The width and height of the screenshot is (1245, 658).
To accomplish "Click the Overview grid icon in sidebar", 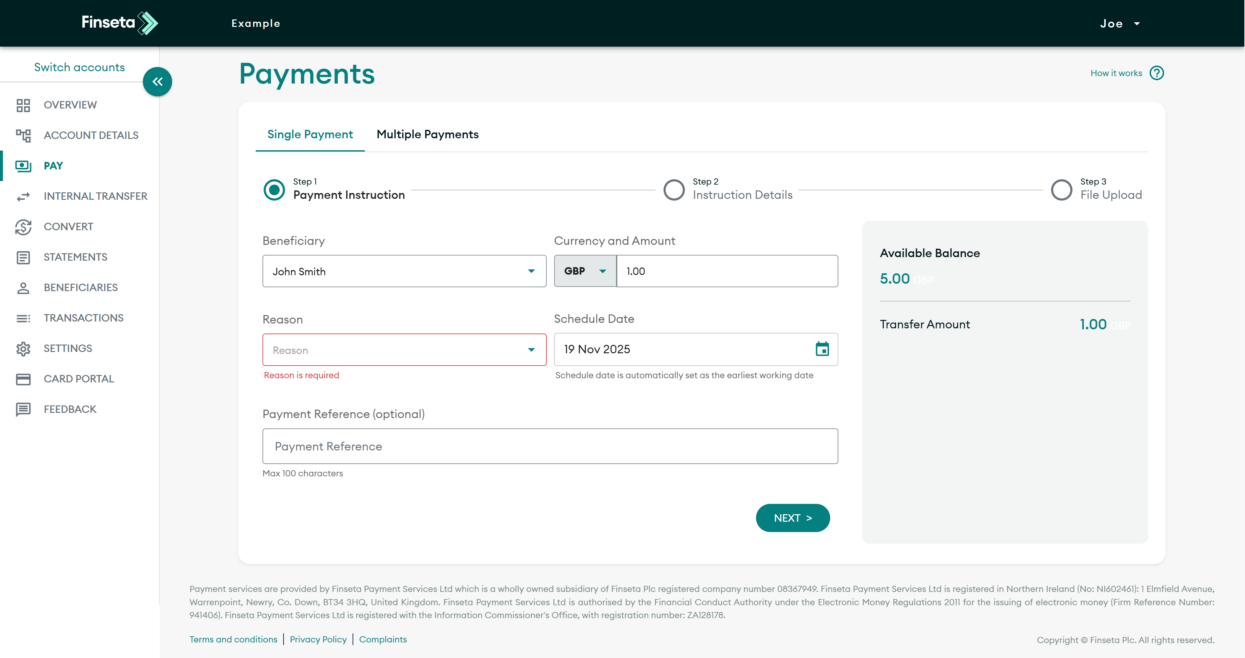I will [23, 105].
